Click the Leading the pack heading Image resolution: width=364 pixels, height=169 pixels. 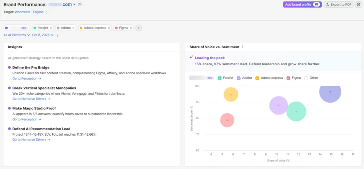210,58
